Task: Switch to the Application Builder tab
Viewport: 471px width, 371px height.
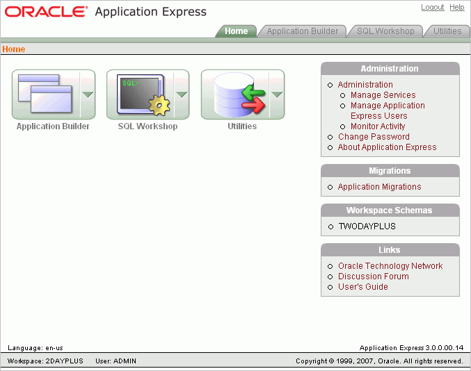Action: (302, 31)
